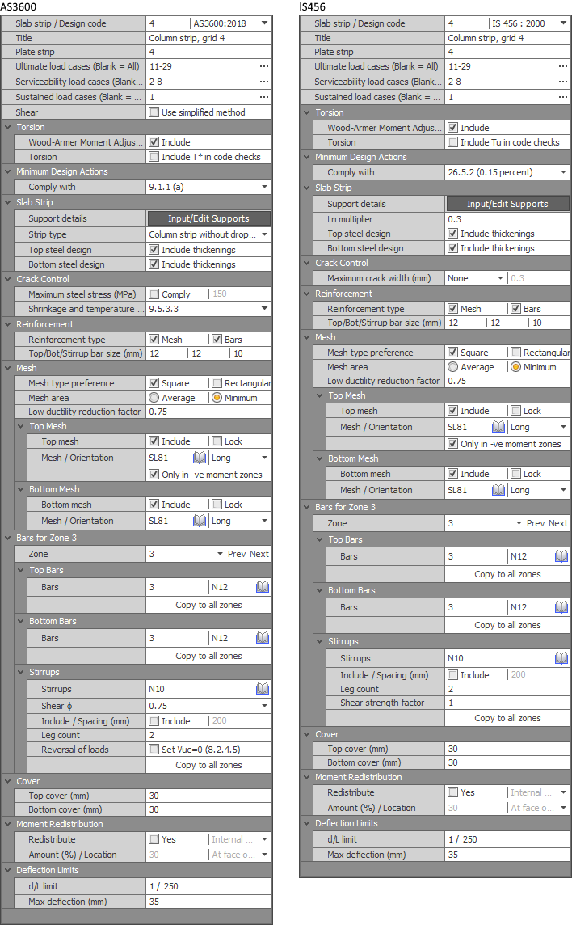Open Strip type dropdown
Viewport: 572px width, 925px height.
[264, 234]
